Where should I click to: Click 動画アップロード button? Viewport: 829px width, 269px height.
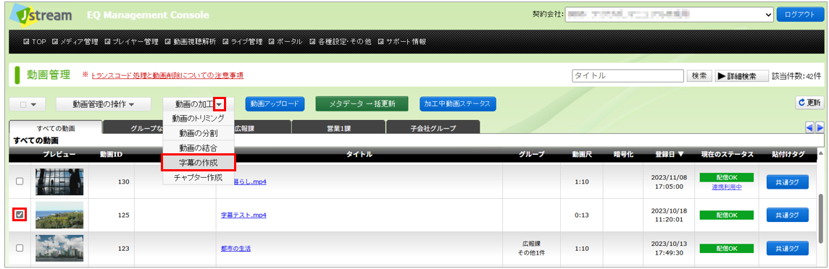[275, 104]
